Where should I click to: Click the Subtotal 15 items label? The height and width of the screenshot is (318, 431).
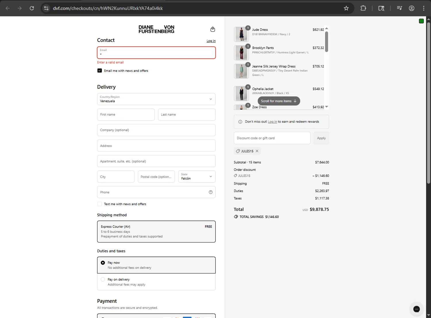(x=247, y=162)
